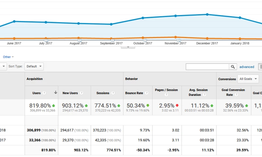Click the search magnifier button
This screenshot has height=157, width=262.
[x=233, y=67]
